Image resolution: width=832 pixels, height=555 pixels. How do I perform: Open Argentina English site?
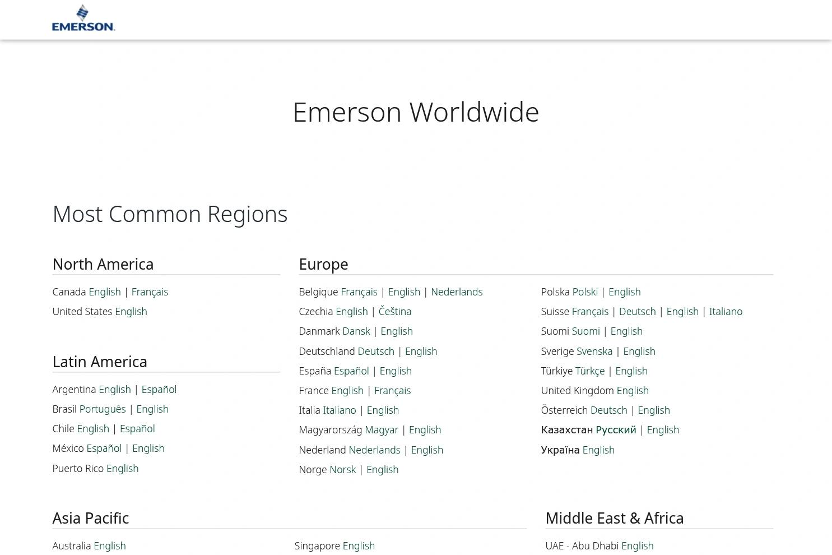115,389
